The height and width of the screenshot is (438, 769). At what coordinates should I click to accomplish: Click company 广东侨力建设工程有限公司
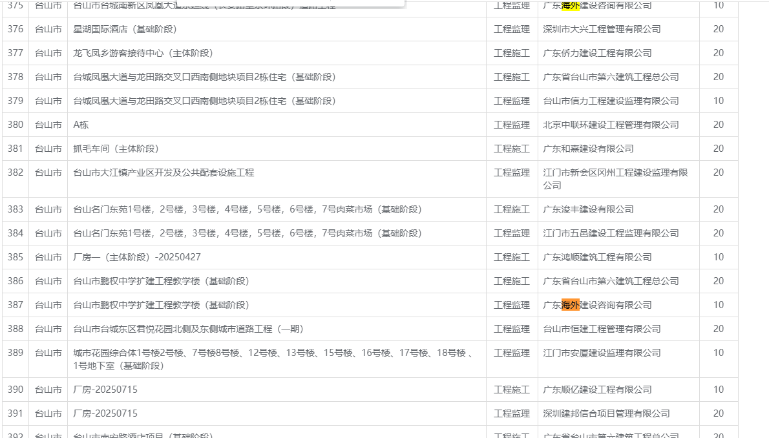tap(597, 53)
